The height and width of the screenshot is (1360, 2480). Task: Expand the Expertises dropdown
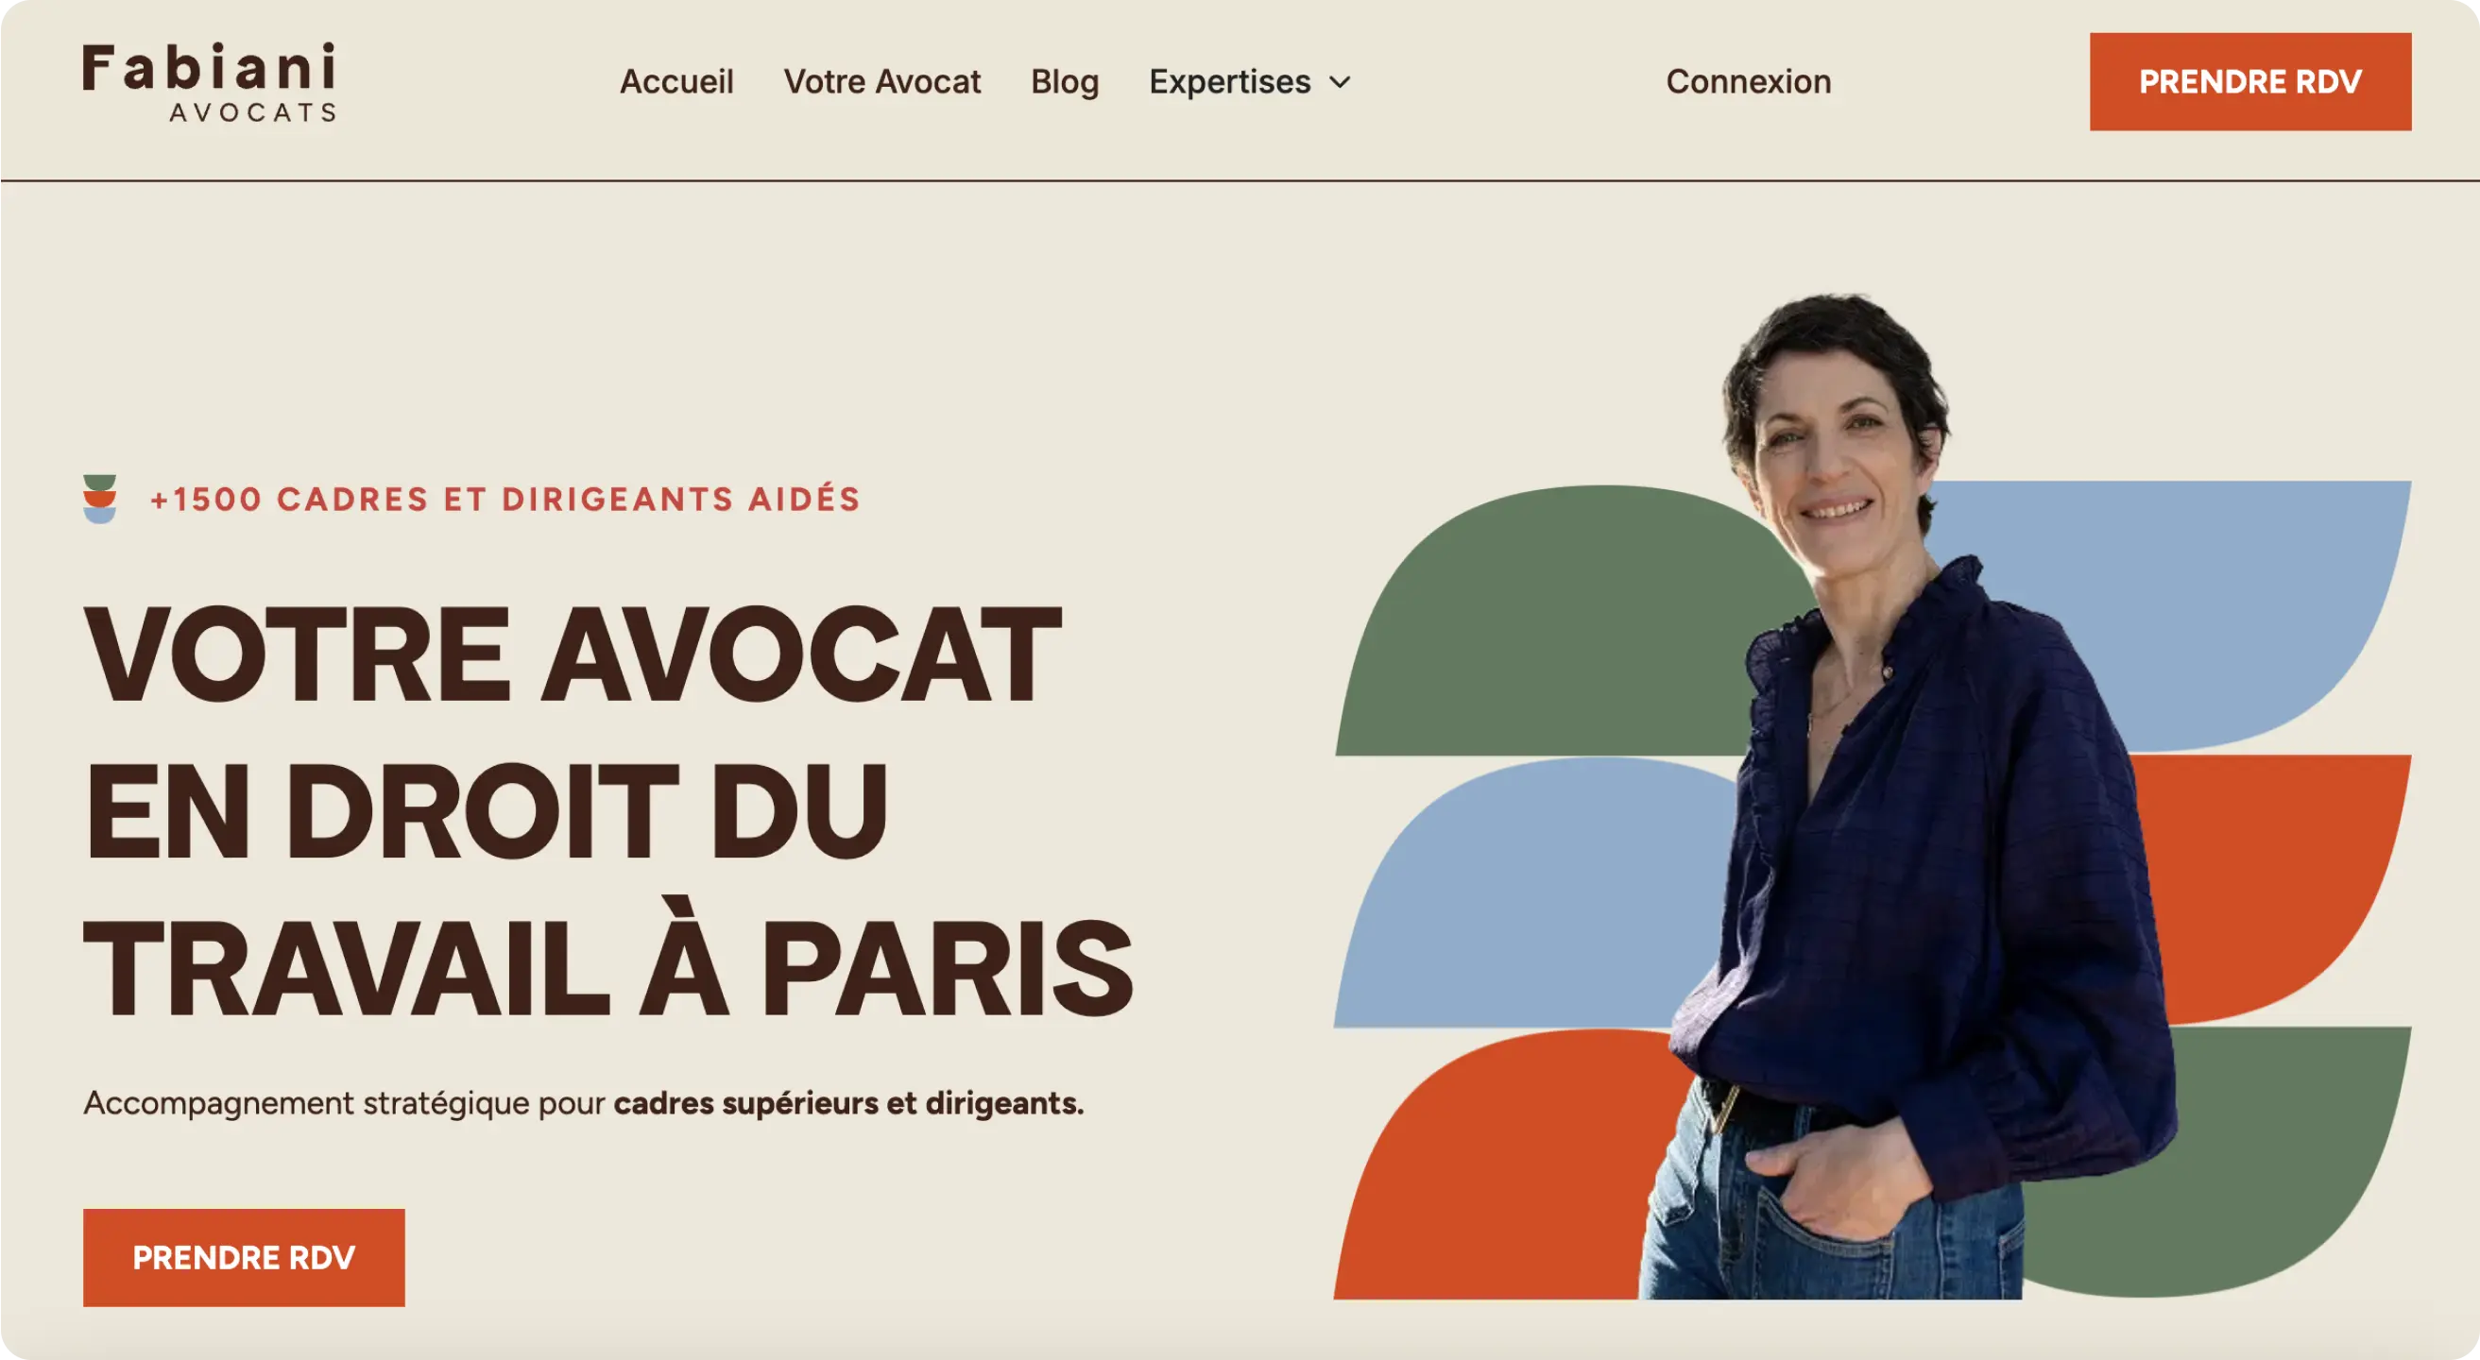[x=1250, y=82]
